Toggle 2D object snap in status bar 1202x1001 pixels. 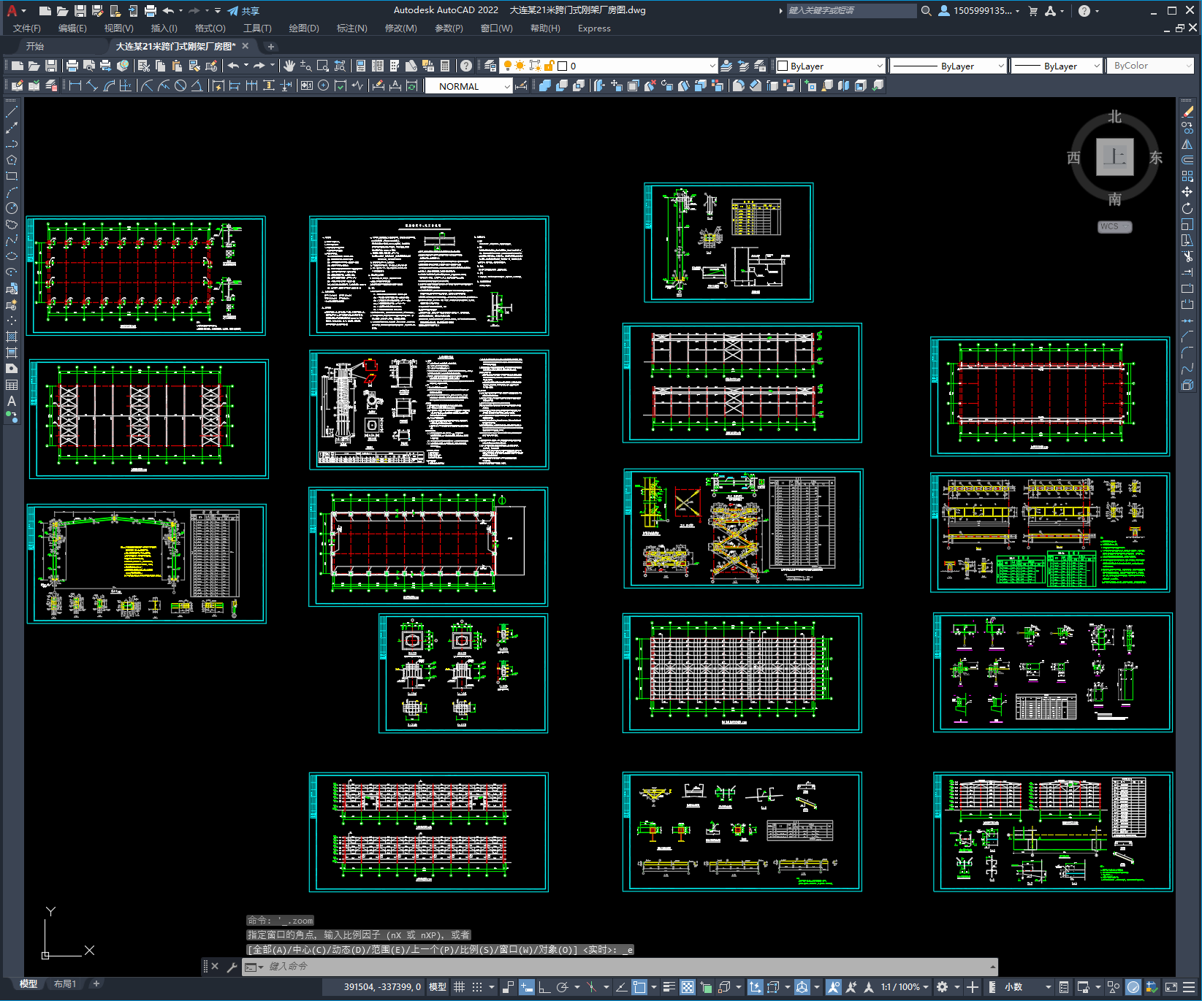pyautogui.click(x=640, y=987)
